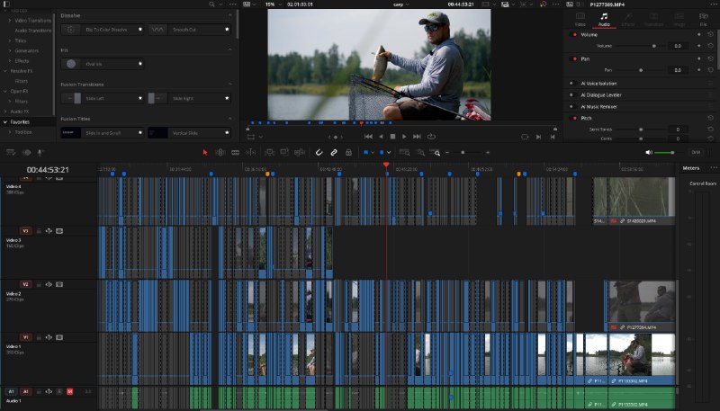Toggle the Volume section enable switch
720x411 pixels.
coord(573,34)
